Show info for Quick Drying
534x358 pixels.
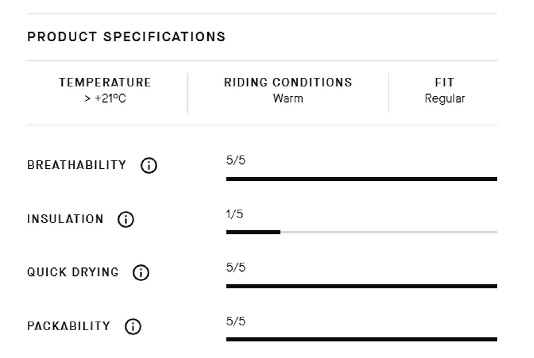[141, 273]
